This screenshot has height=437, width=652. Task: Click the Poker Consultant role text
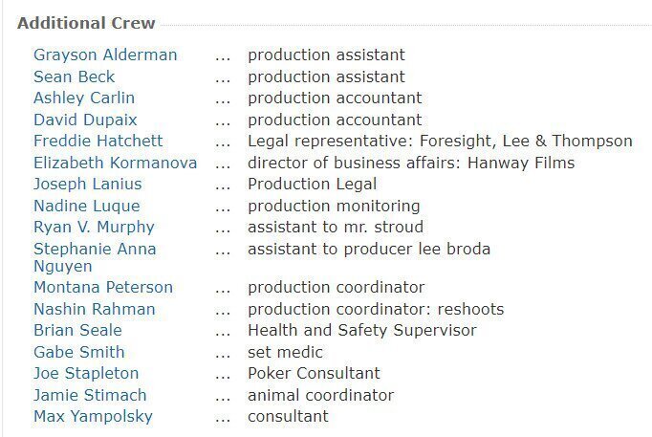point(314,373)
